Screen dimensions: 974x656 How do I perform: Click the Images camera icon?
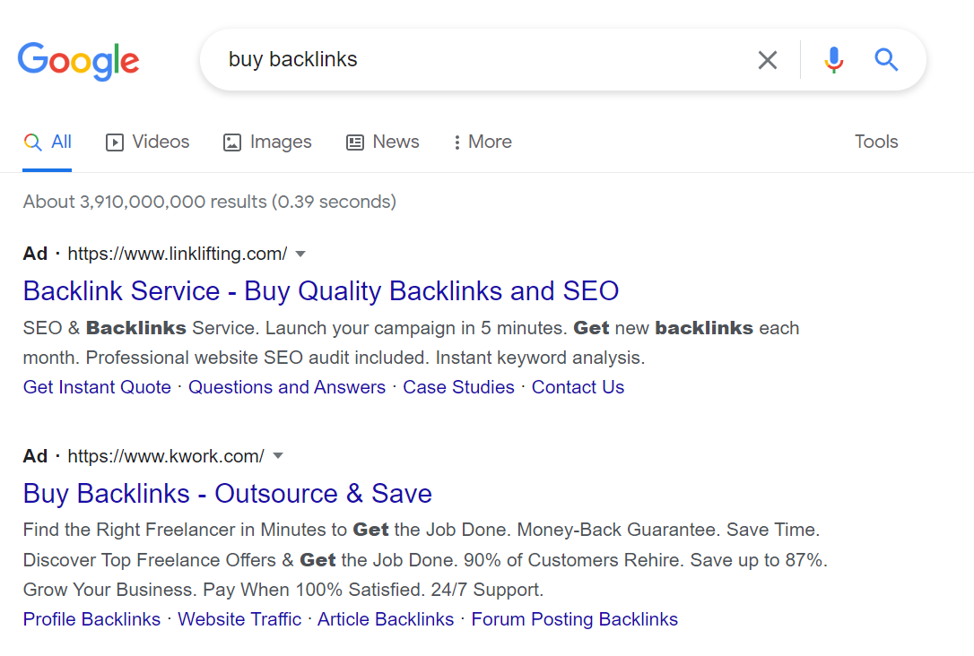(x=231, y=142)
